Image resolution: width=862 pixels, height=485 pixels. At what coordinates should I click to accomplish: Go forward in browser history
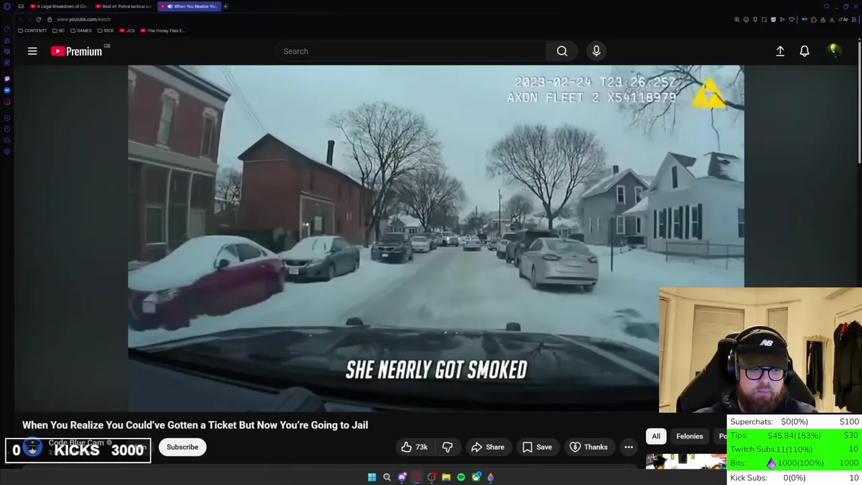pos(29,20)
